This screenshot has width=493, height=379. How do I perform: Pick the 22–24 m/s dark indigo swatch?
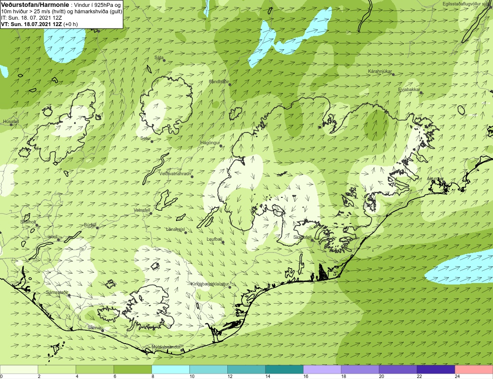coord(436,369)
